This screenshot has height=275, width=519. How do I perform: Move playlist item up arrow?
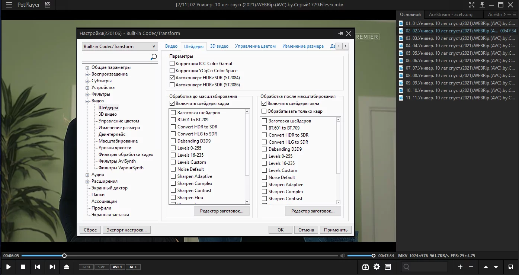(486, 267)
